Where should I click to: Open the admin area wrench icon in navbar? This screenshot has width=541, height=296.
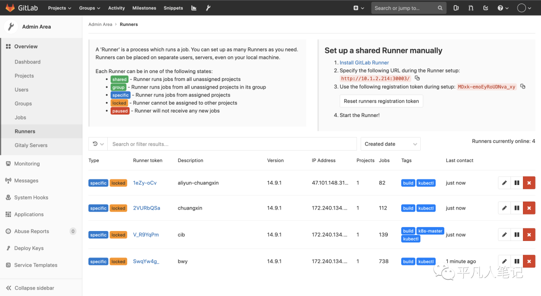point(208,8)
